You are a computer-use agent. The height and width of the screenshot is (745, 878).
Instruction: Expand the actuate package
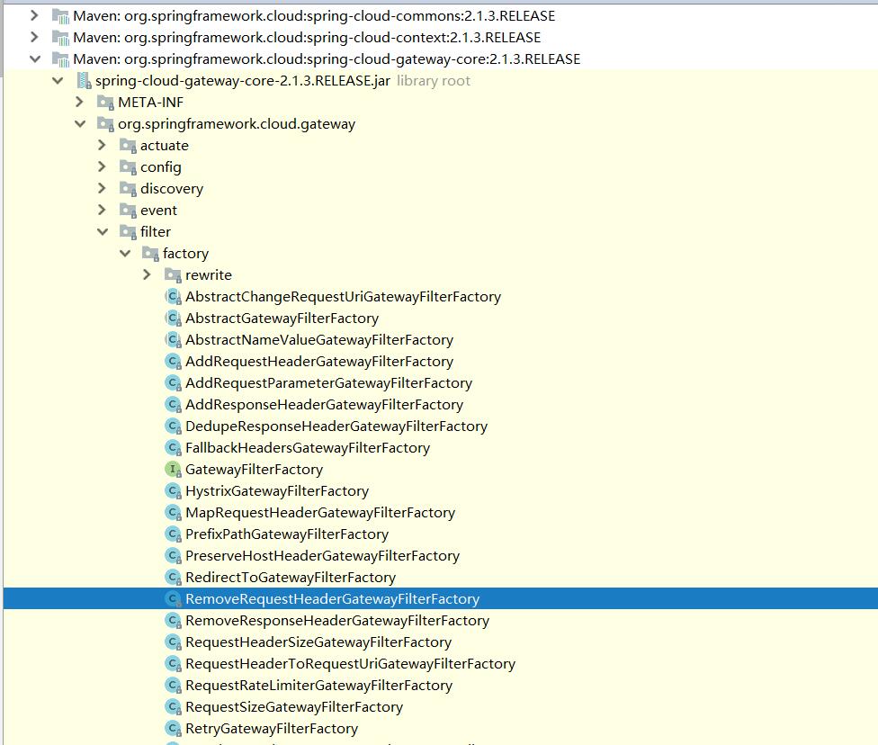click(102, 145)
